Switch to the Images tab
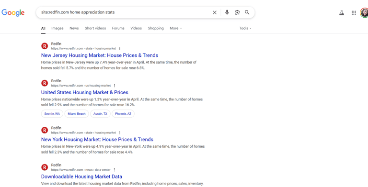368x187 pixels. point(57,28)
